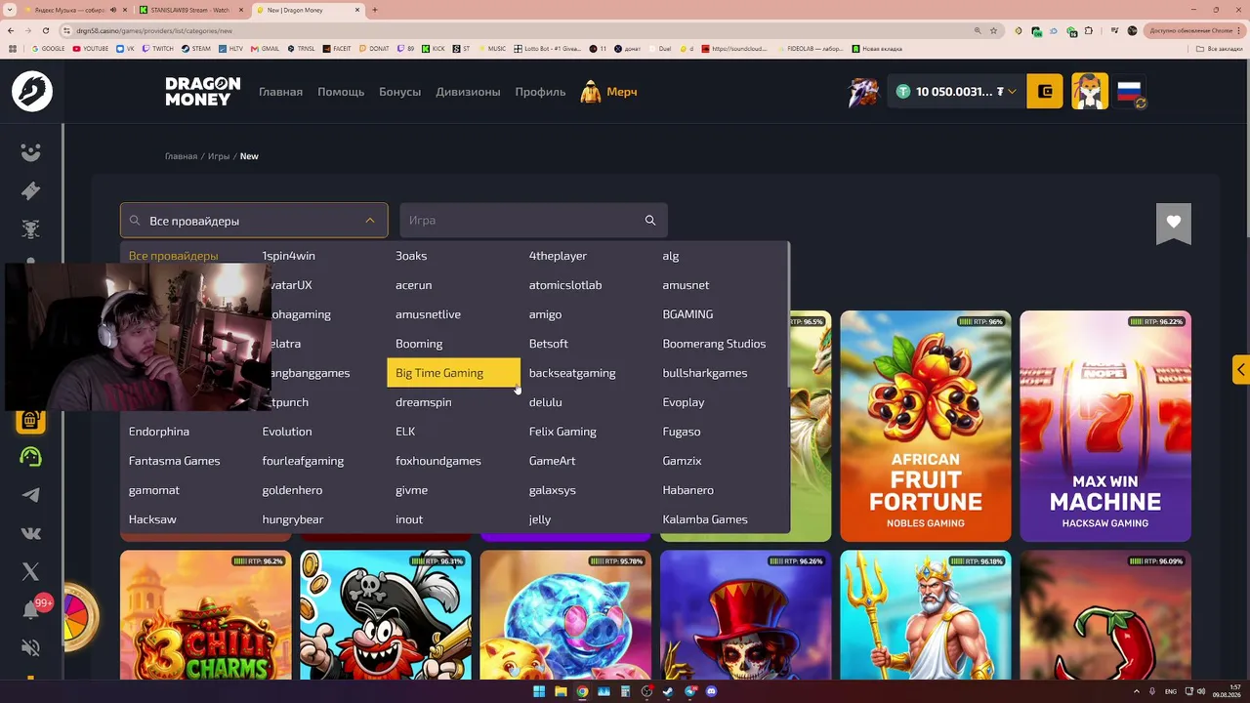
Task: Open the 3 Chili Charms game
Action: pos(206,615)
